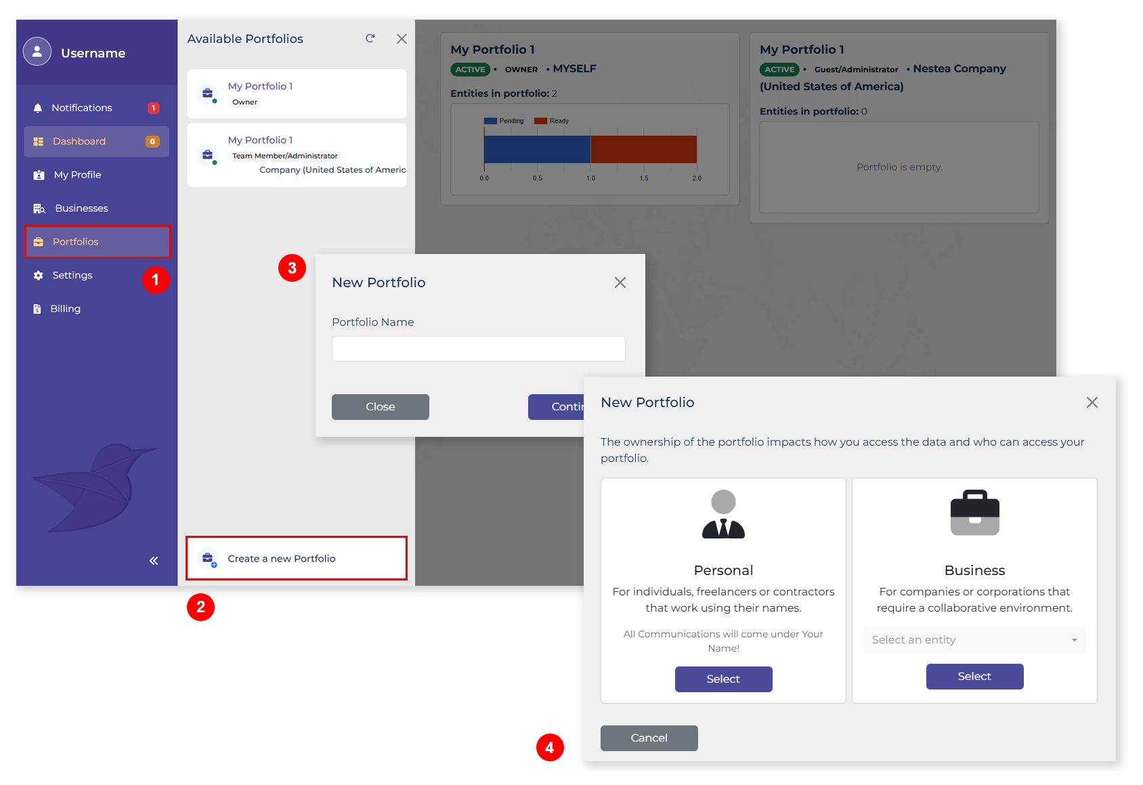Click ACTIVE badge on Nestea Company card
1143x785 pixels.
(779, 69)
